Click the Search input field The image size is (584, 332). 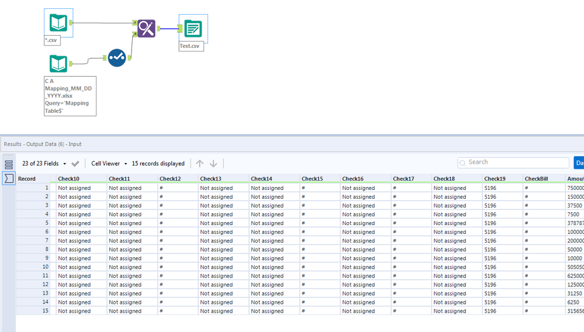click(x=513, y=162)
